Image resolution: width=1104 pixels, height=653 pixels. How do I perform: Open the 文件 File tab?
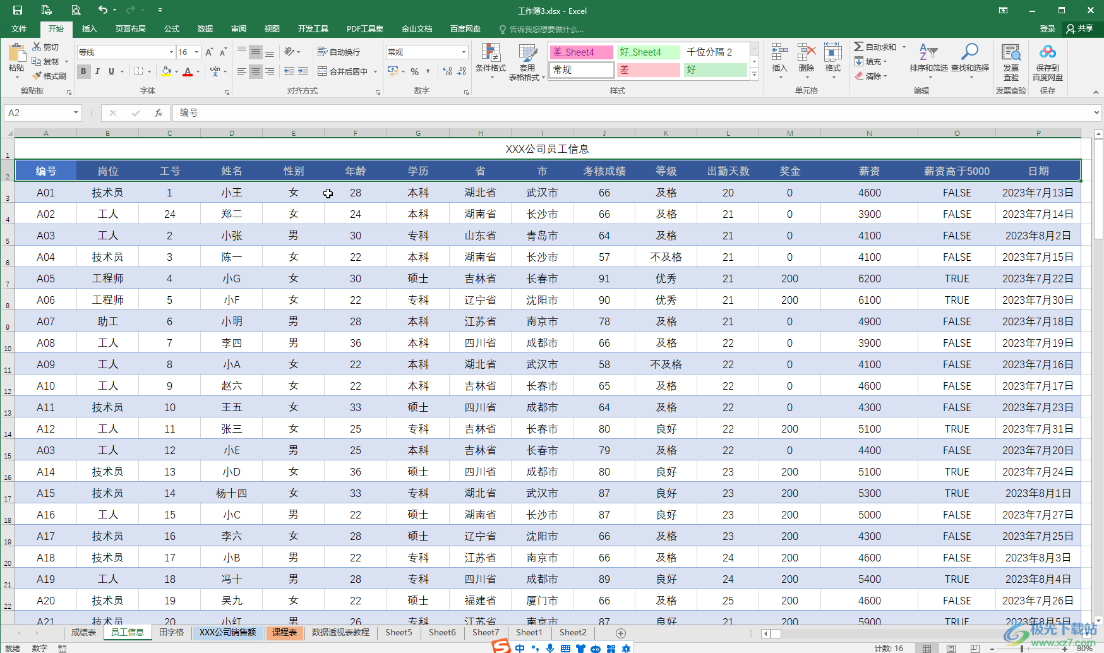(x=19, y=28)
